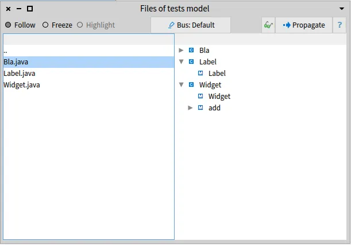Expand the Bla class node

181,50
